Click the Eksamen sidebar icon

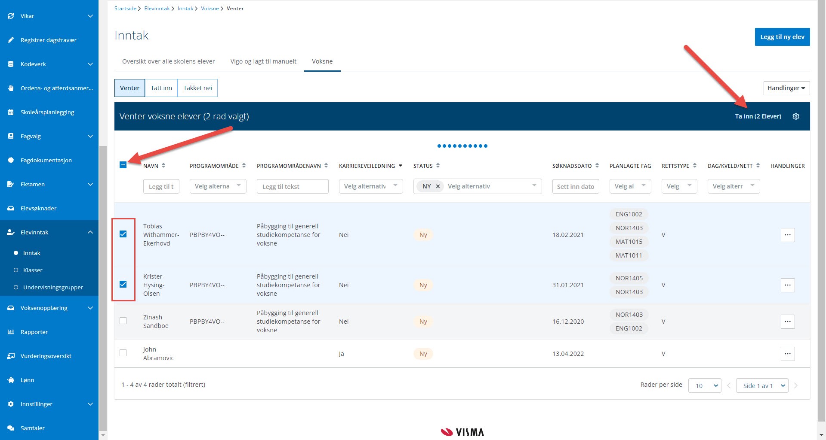11,184
